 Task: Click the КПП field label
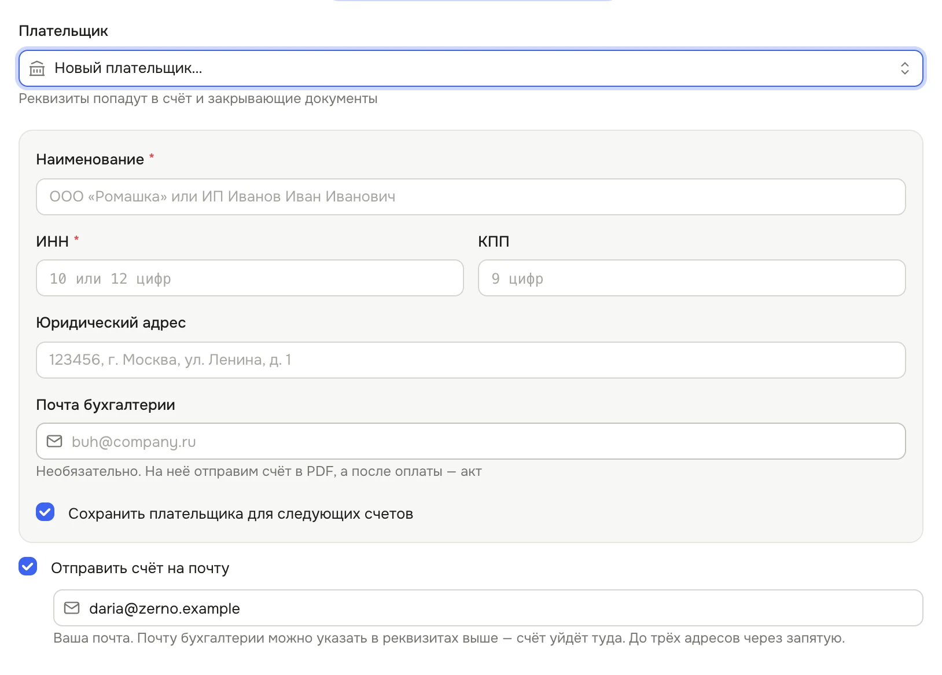tap(494, 241)
